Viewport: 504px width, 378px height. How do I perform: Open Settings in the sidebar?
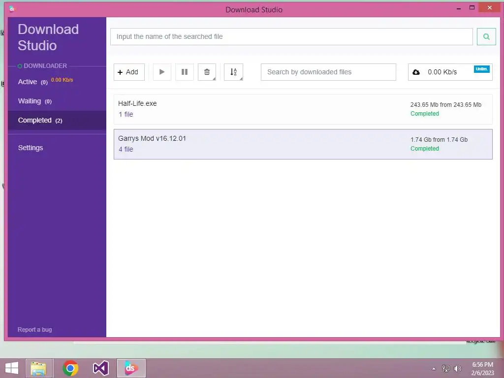pos(31,148)
